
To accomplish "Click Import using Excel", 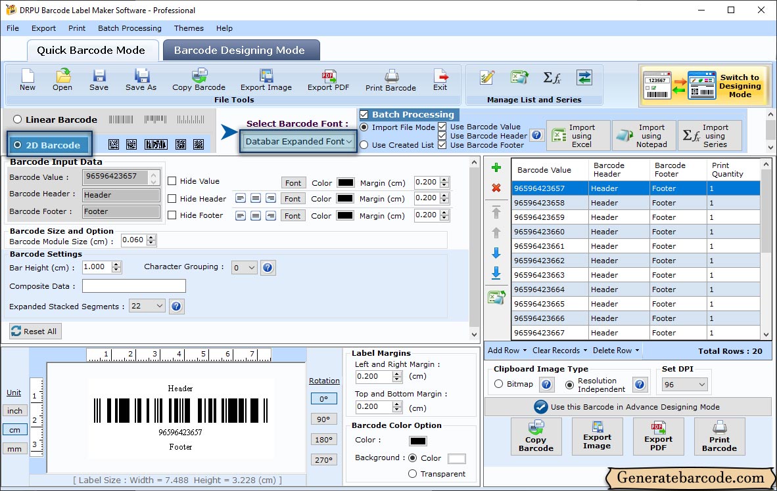I will pos(578,136).
